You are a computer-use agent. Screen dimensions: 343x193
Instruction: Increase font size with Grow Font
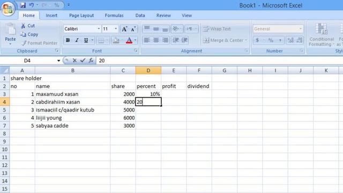[x=124, y=29]
